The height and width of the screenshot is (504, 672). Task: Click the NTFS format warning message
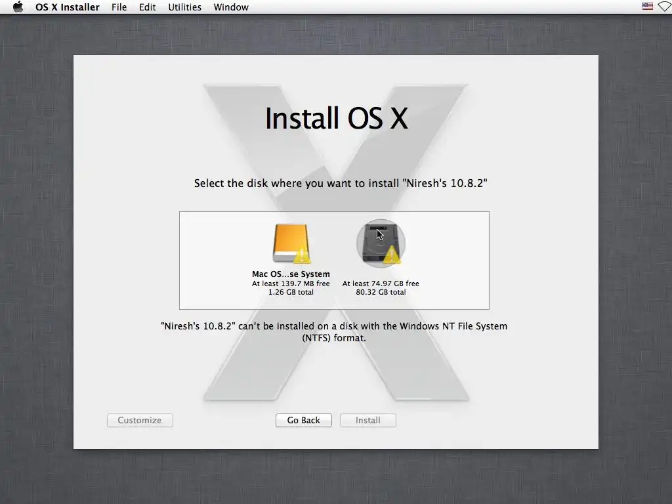334,331
